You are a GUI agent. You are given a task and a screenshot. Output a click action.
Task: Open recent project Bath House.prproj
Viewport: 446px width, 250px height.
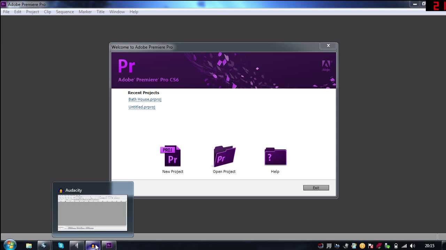point(145,99)
